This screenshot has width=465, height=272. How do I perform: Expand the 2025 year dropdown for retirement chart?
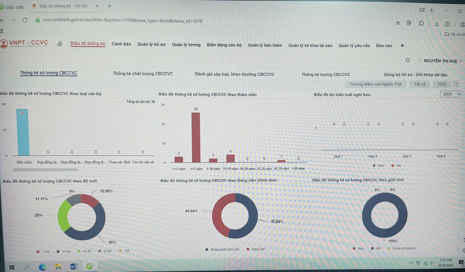tap(451, 94)
